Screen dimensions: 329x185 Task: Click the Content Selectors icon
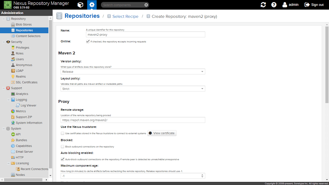click(13, 36)
